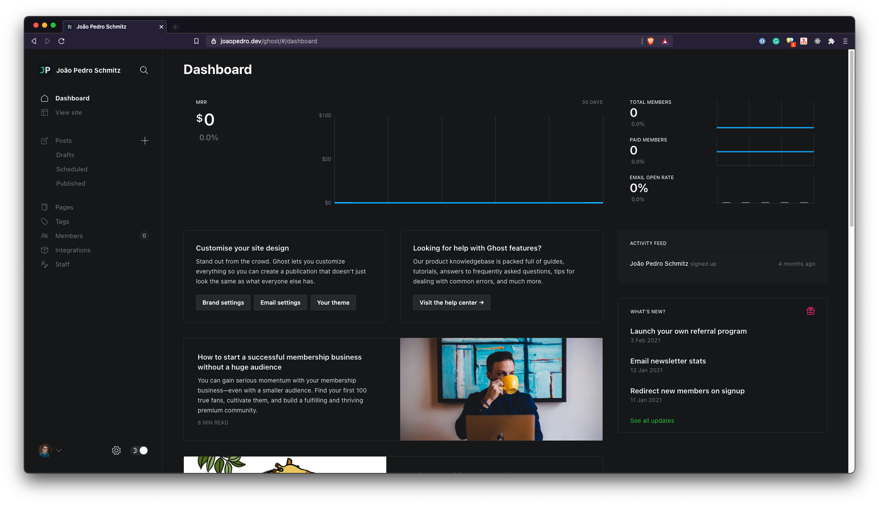879x505 pixels.
Task: Click the Posts section icon
Action: click(x=44, y=140)
